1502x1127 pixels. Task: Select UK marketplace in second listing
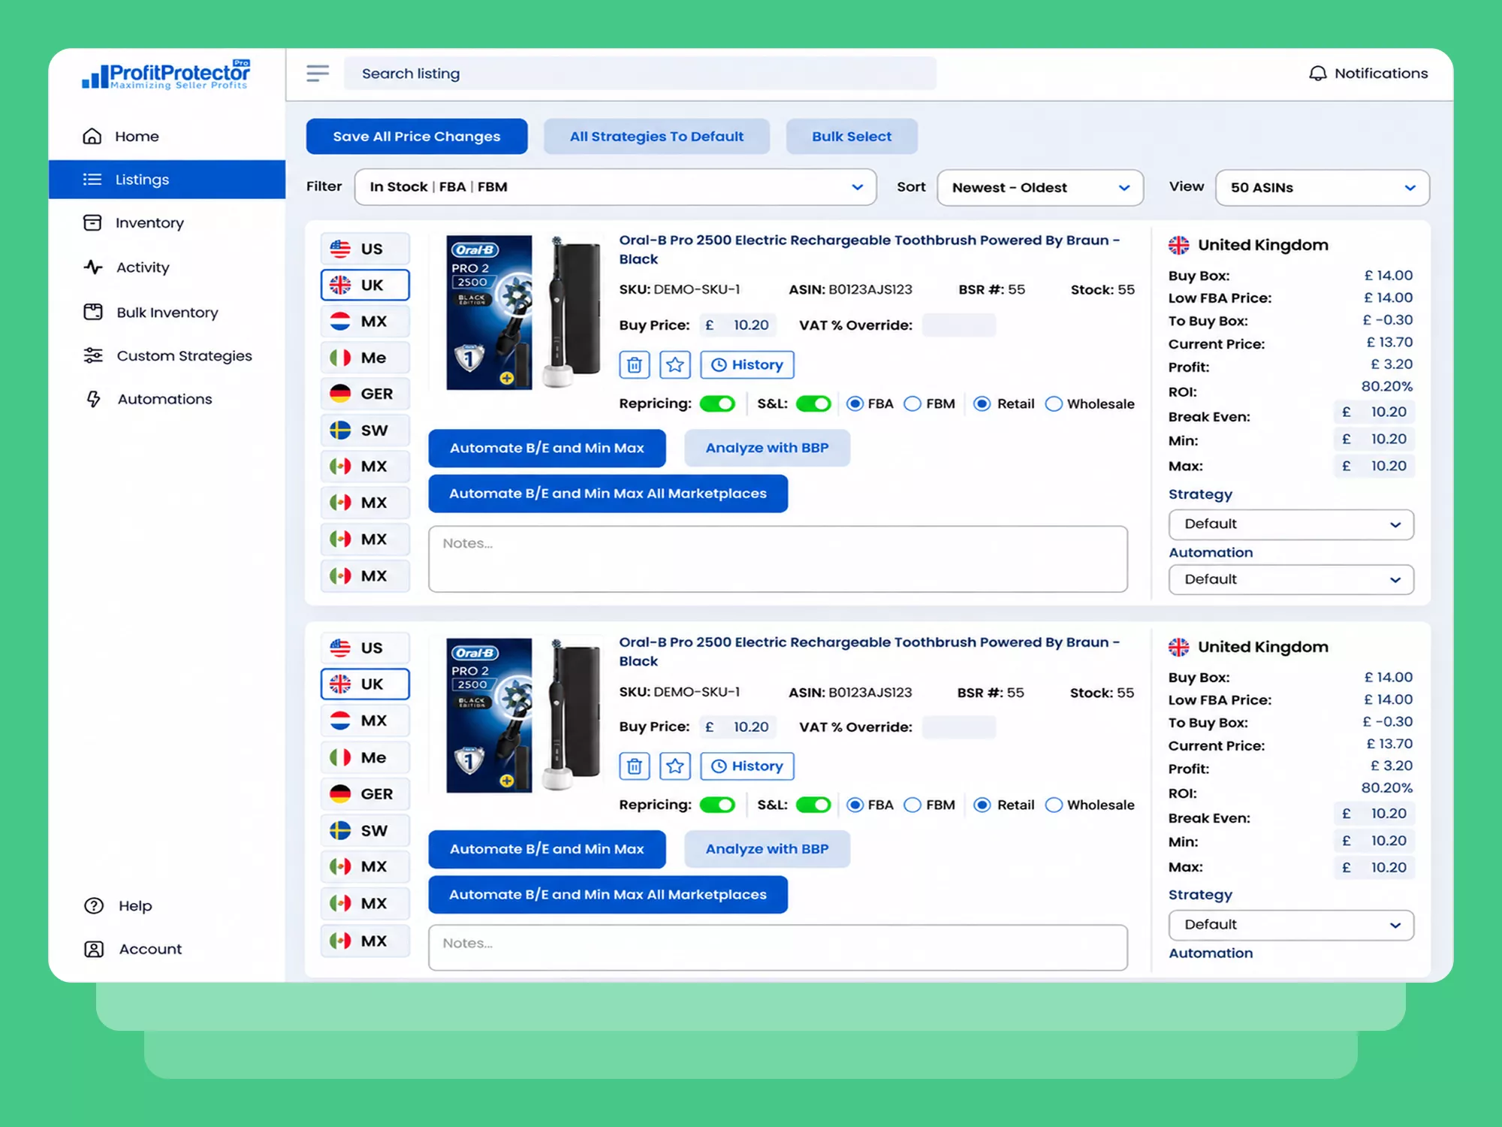[365, 684]
